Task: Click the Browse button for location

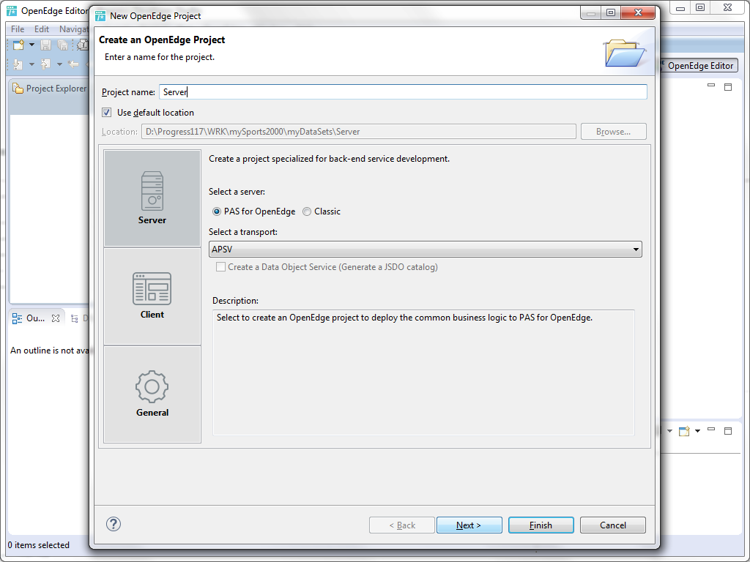Action: tap(614, 132)
